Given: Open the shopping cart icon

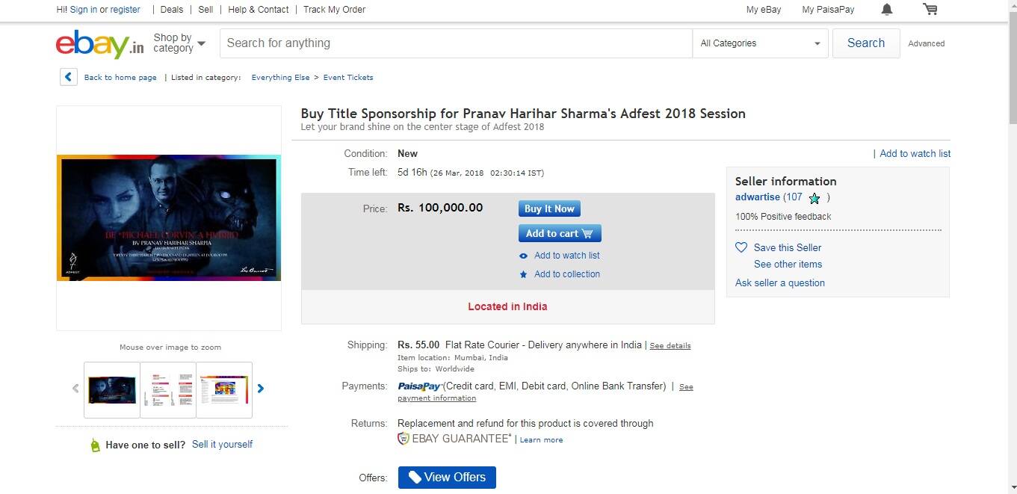Looking at the screenshot, I should pos(930,10).
